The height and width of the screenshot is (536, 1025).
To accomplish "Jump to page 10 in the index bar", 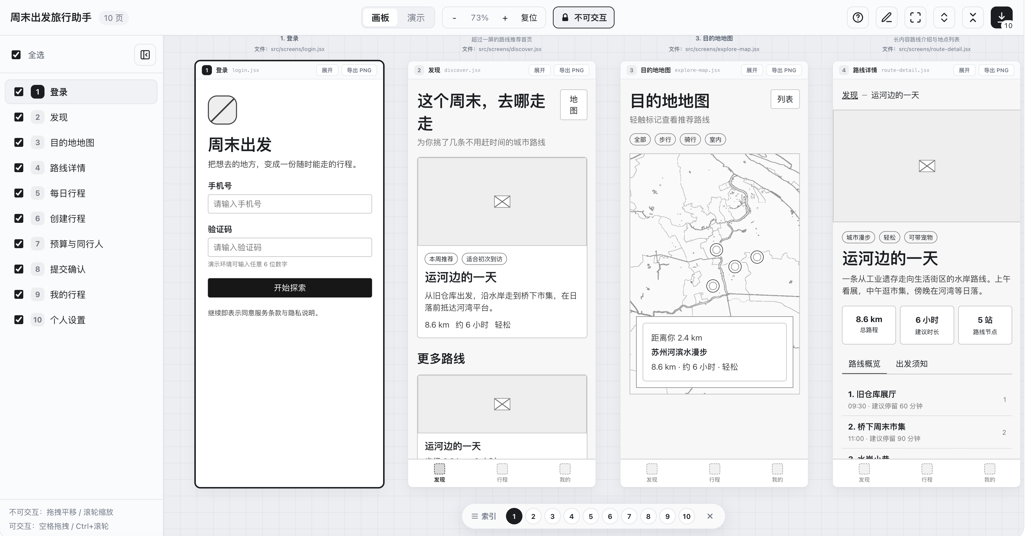I will point(686,516).
